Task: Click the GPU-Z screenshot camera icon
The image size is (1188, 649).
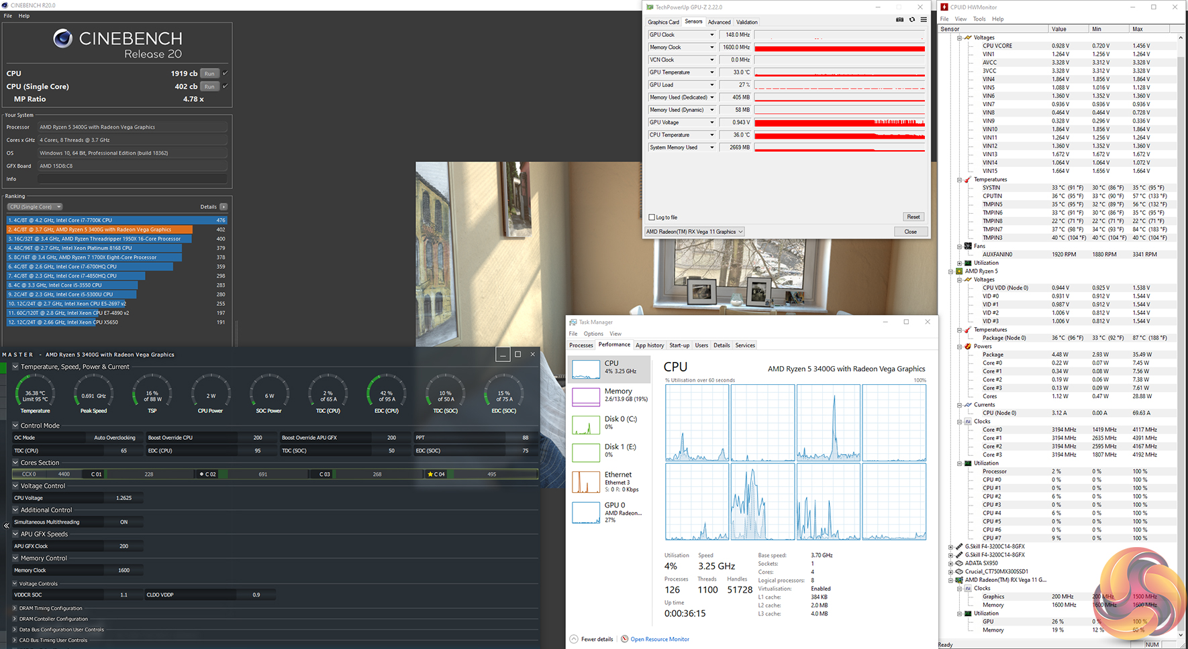Action: click(x=900, y=20)
